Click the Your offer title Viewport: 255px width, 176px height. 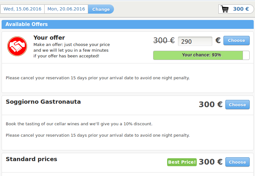(49, 38)
